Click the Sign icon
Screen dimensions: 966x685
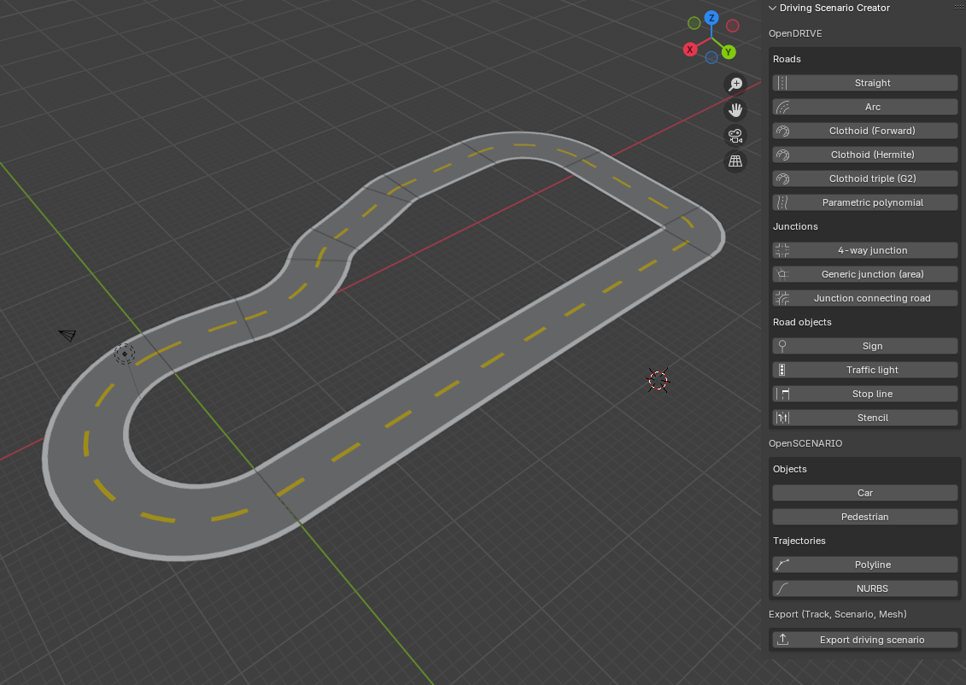click(782, 346)
